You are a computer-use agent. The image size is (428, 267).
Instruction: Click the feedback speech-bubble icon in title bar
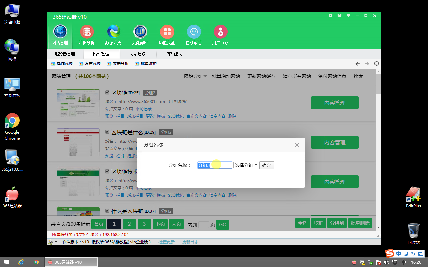(x=331, y=16)
